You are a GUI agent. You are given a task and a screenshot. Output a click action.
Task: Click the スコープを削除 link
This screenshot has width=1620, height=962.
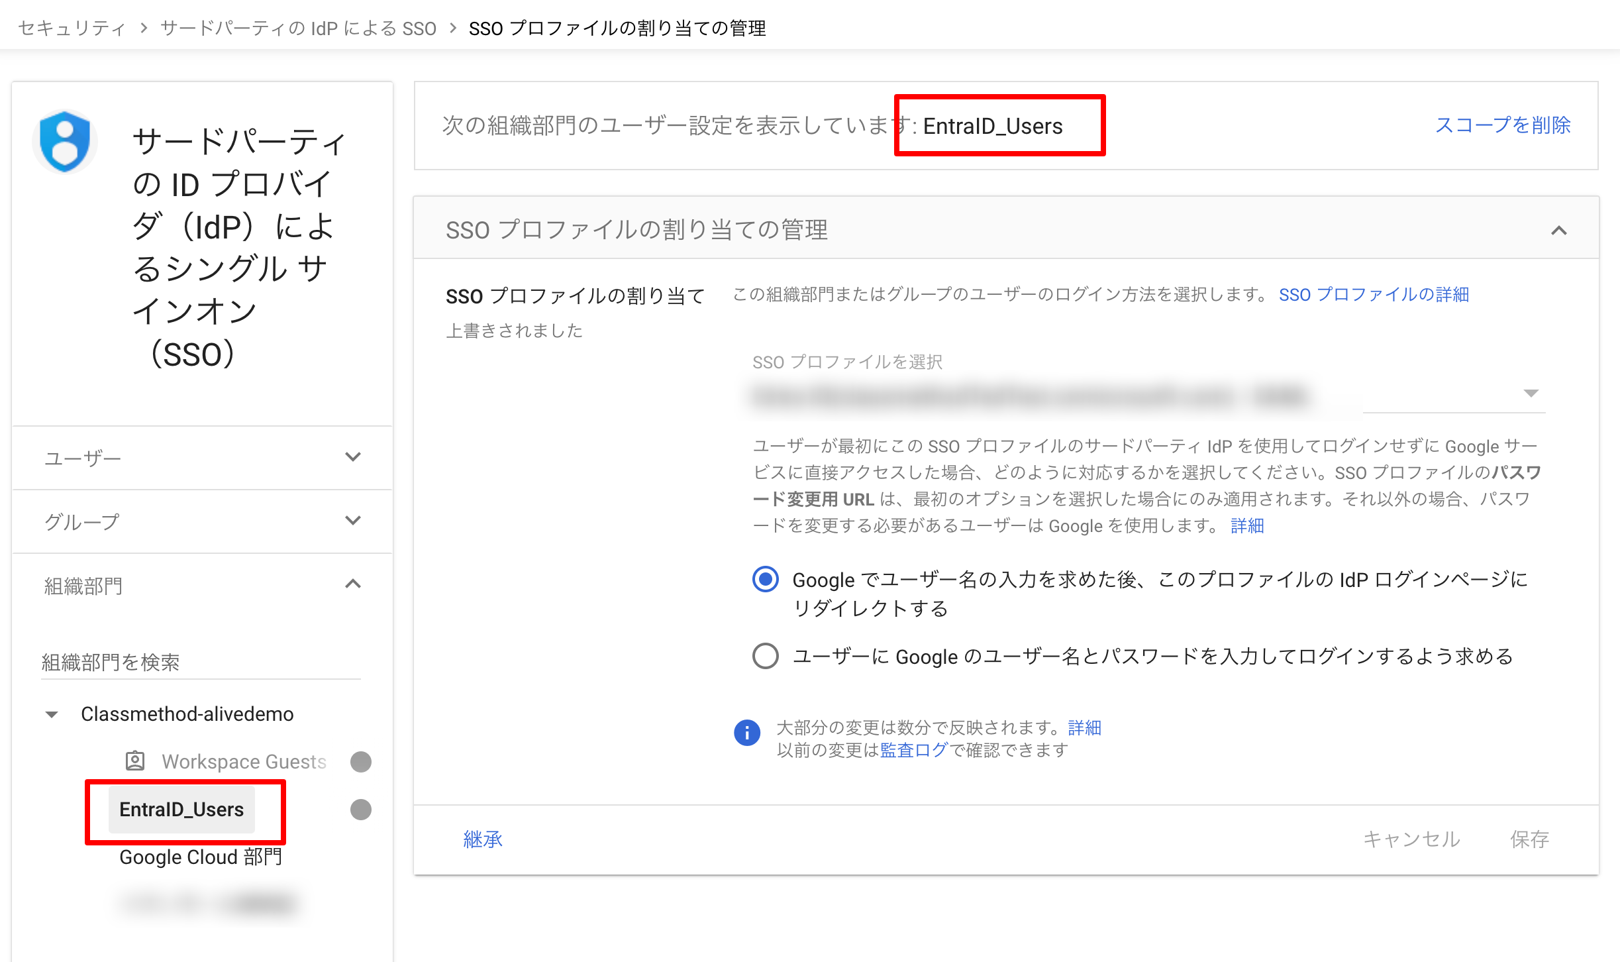point(1503,125)
